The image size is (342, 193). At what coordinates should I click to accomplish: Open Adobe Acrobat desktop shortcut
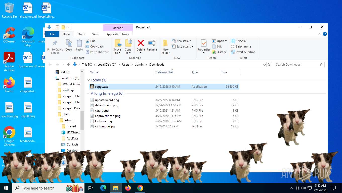coord(9,62)
